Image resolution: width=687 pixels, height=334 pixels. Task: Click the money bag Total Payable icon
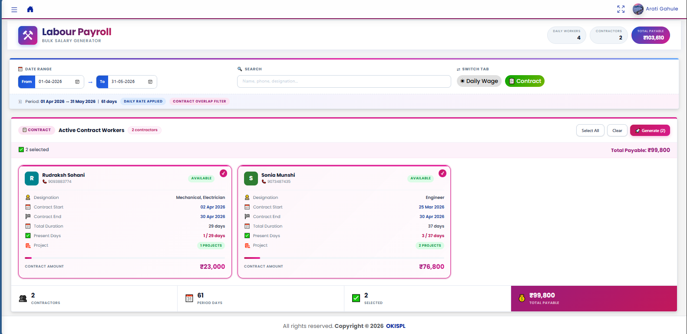pyautogui.click(x=522, y=298)
